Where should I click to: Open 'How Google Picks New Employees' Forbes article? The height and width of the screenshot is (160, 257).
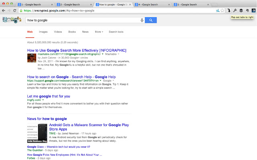coord(64,155)
